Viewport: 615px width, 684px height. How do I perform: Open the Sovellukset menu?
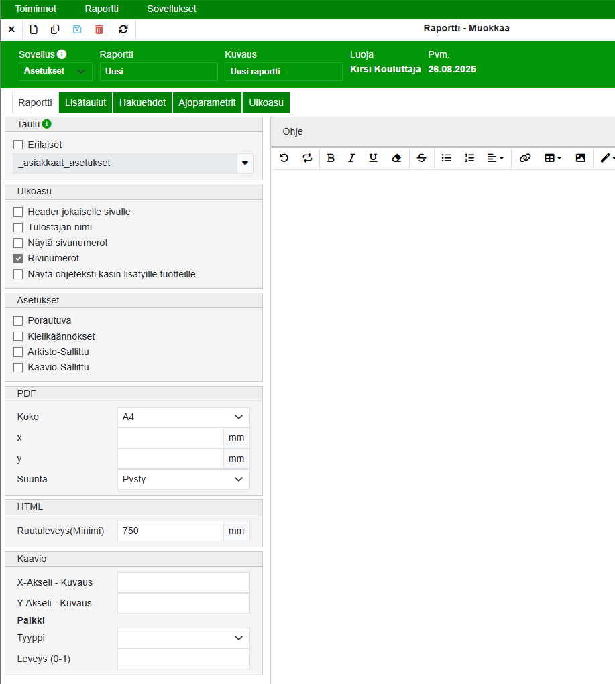(172, 9)
